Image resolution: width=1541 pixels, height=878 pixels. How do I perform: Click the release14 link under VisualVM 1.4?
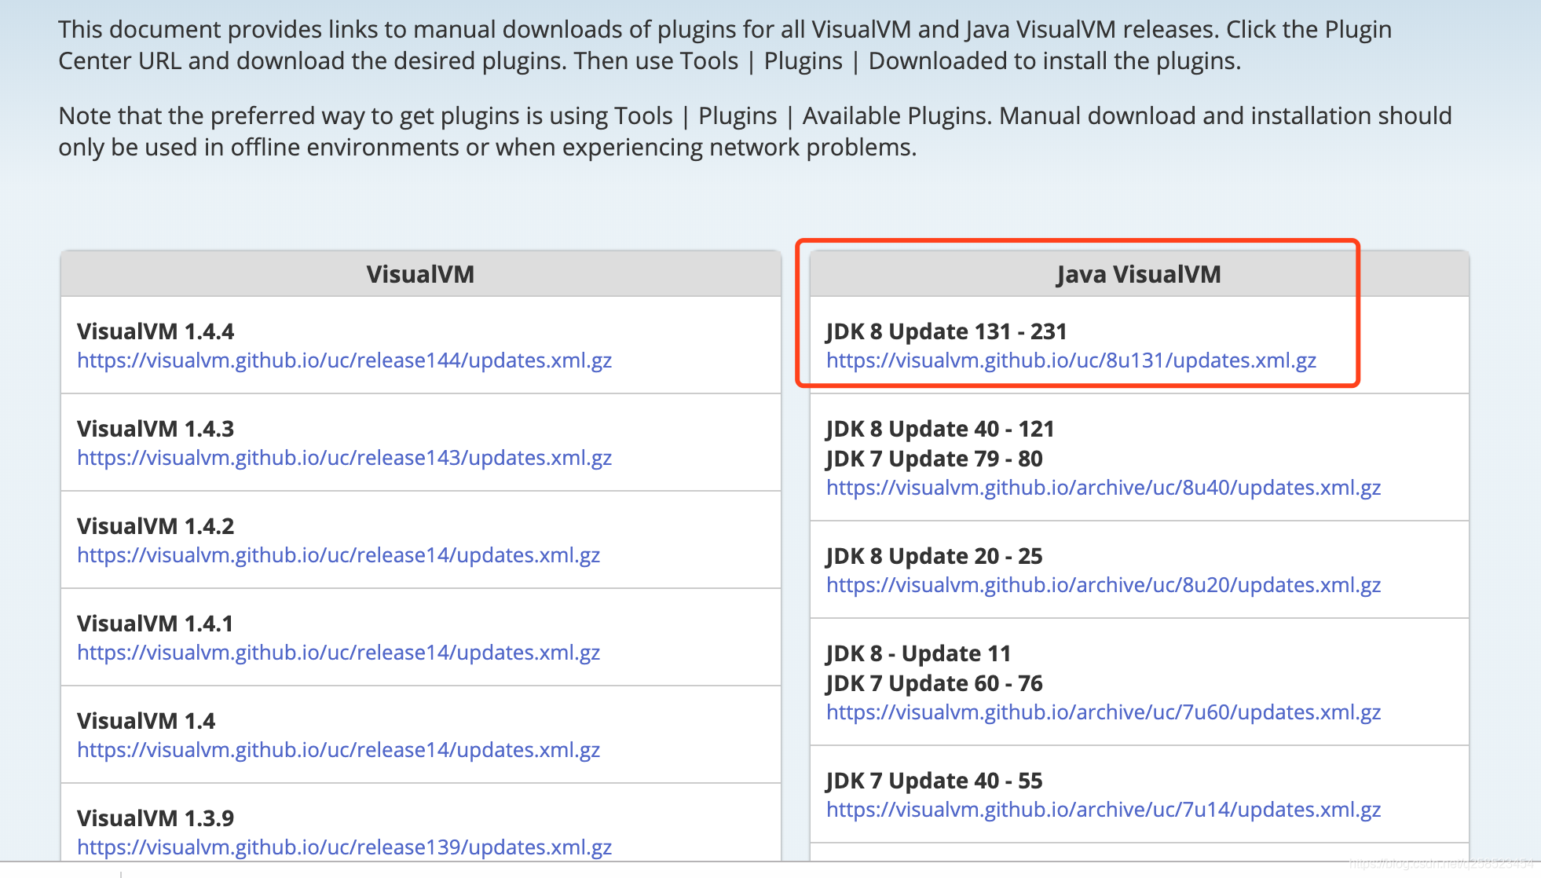pyautogui.click(x=338, y=750)
